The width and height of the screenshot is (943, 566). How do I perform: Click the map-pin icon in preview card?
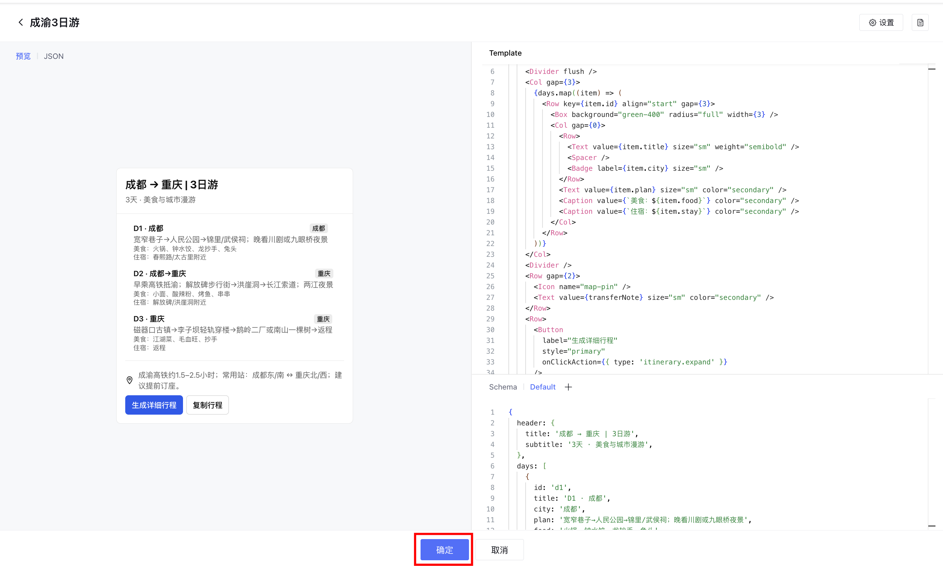tap(130, 380)
